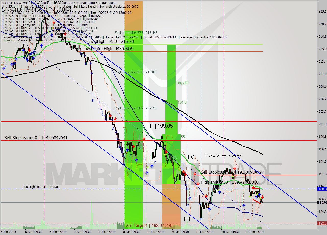327x235 pixels.
Task: Click the SOLUSDT-Mxc,M30 symbol title line
Action: (x=59, y=3)
